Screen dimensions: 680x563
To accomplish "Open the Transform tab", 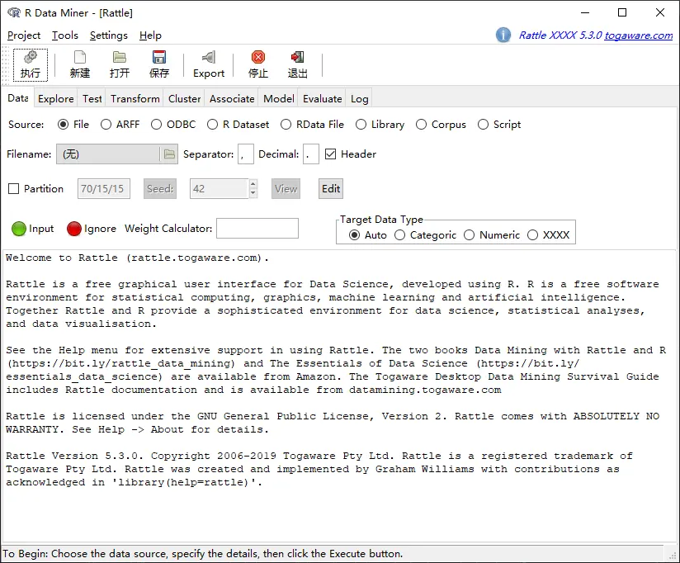I will click(135, 98).
